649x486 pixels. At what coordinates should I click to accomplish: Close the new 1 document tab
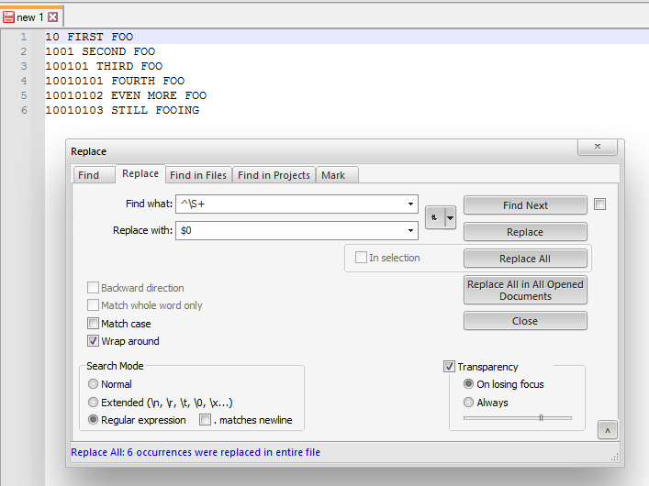click(52, 17)
